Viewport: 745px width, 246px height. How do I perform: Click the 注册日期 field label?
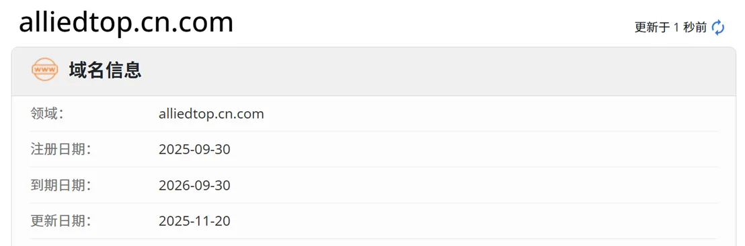[61, 149]
